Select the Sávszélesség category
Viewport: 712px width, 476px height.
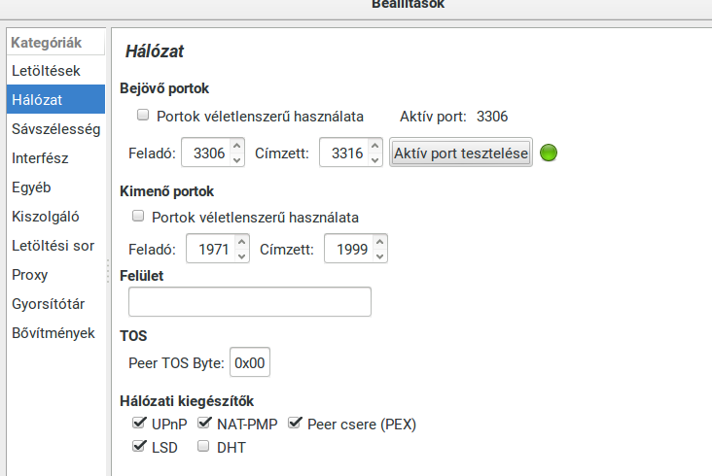[55, 128]
